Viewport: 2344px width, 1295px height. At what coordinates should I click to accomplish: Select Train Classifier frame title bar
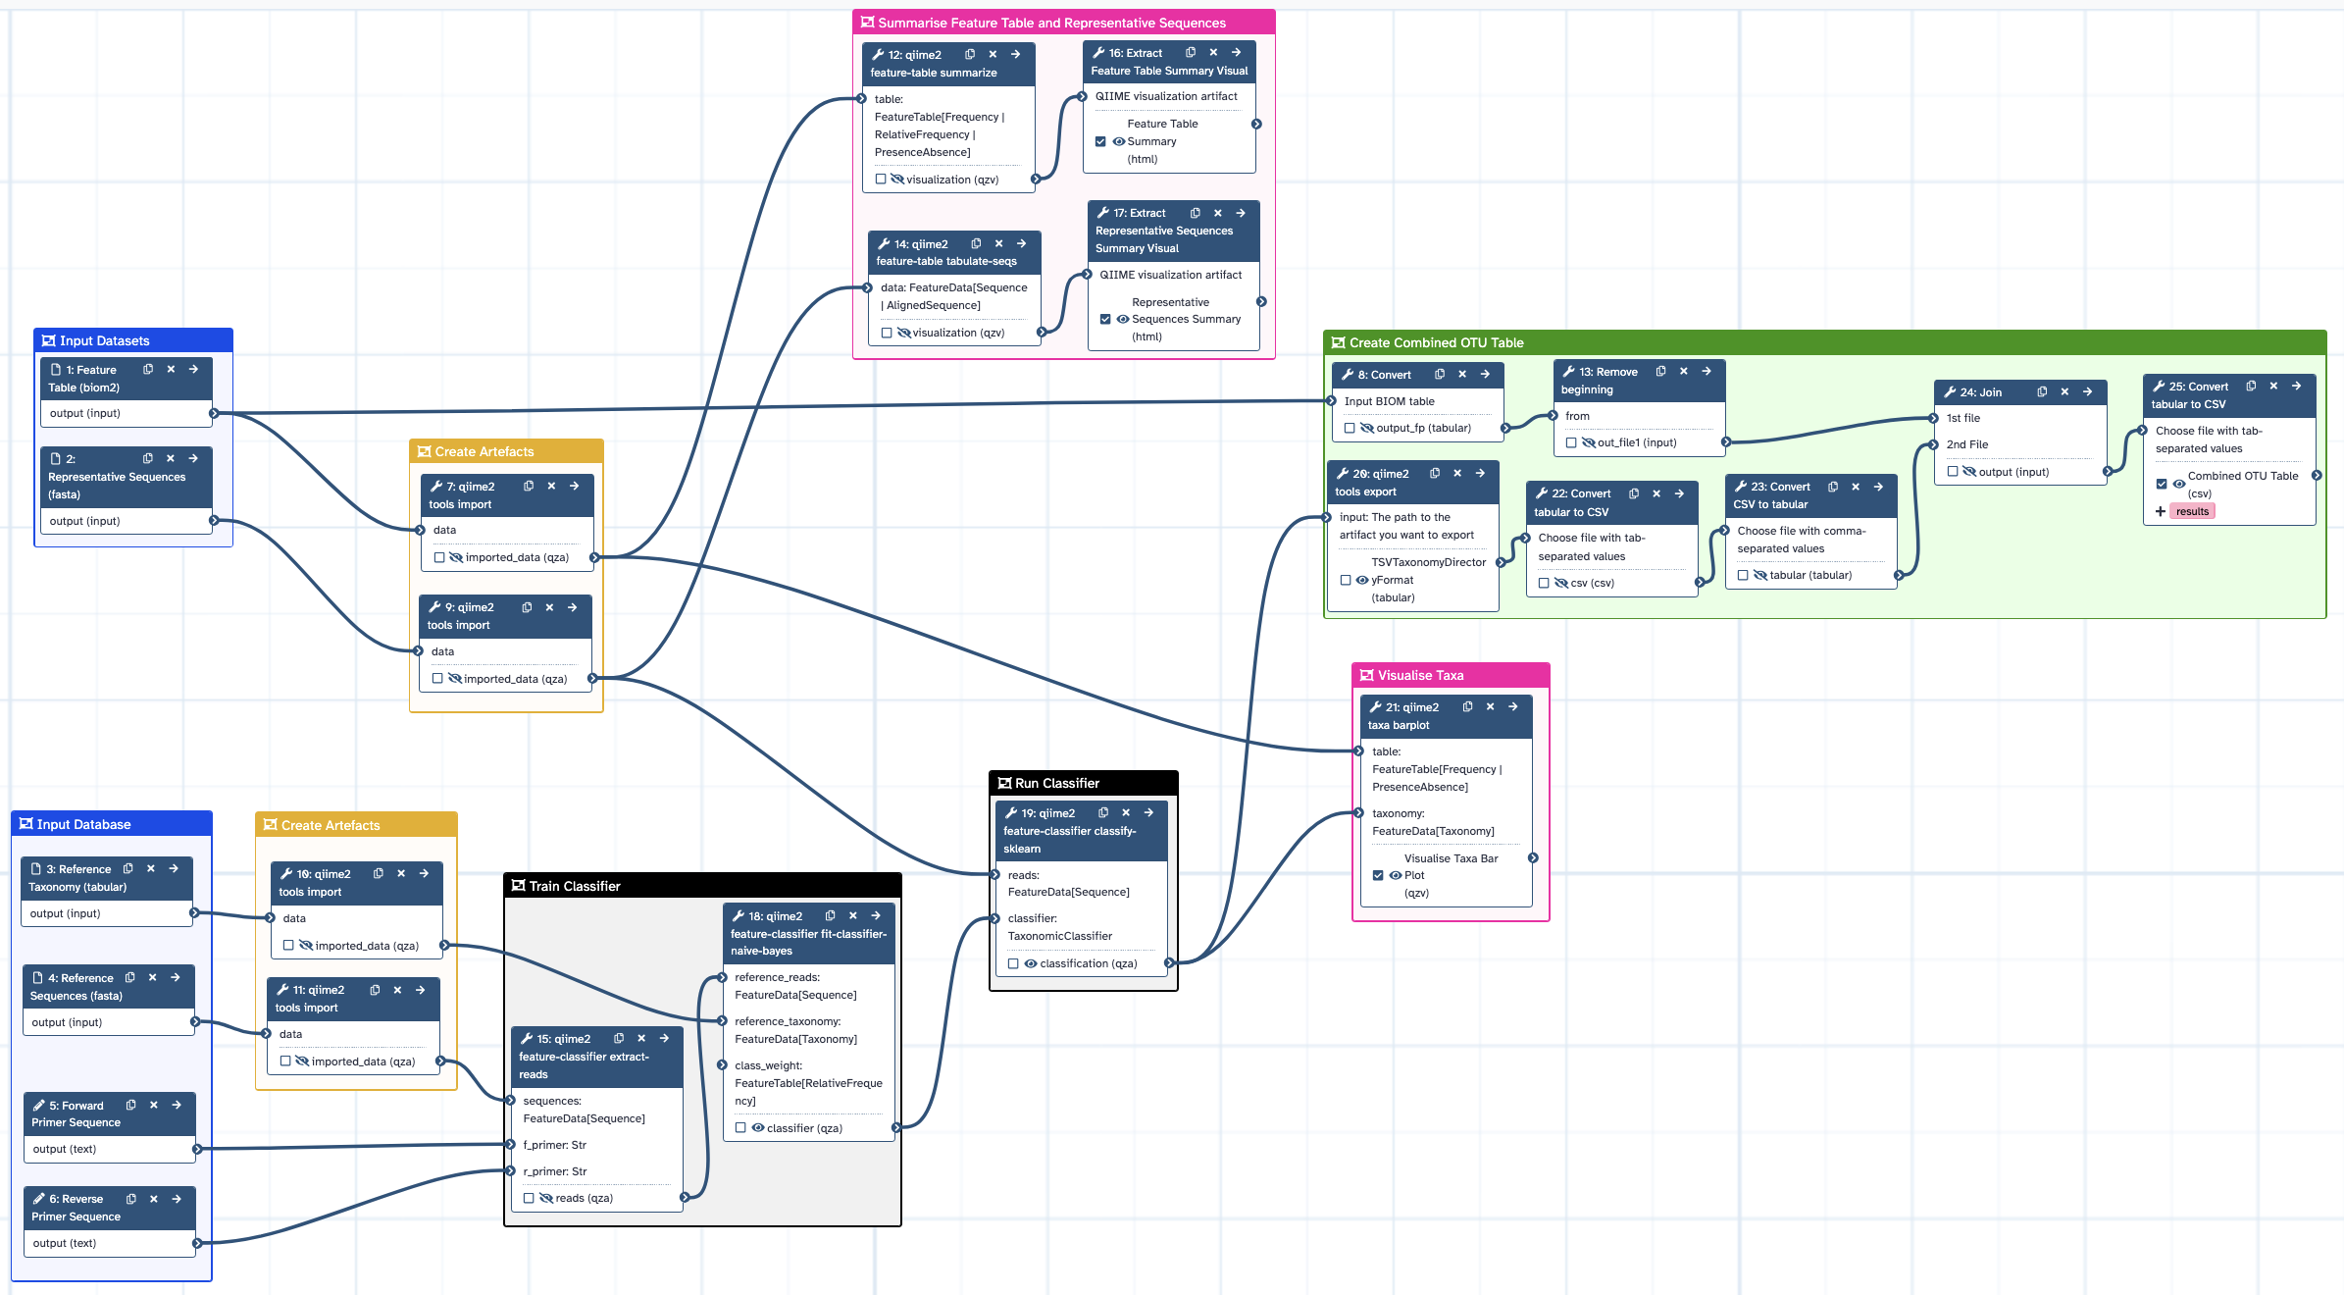tap(575, 886)
